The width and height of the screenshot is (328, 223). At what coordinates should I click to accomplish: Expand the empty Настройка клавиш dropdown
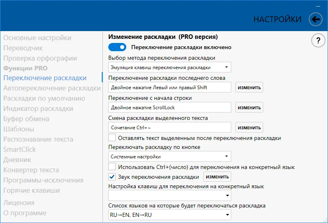coord(170,196)
